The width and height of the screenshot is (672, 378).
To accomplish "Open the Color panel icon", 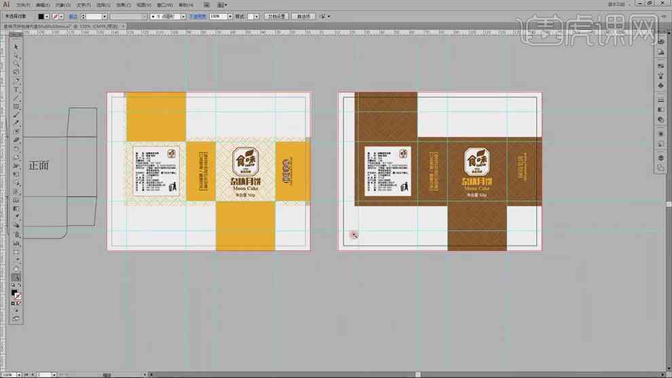I will 661,41.
